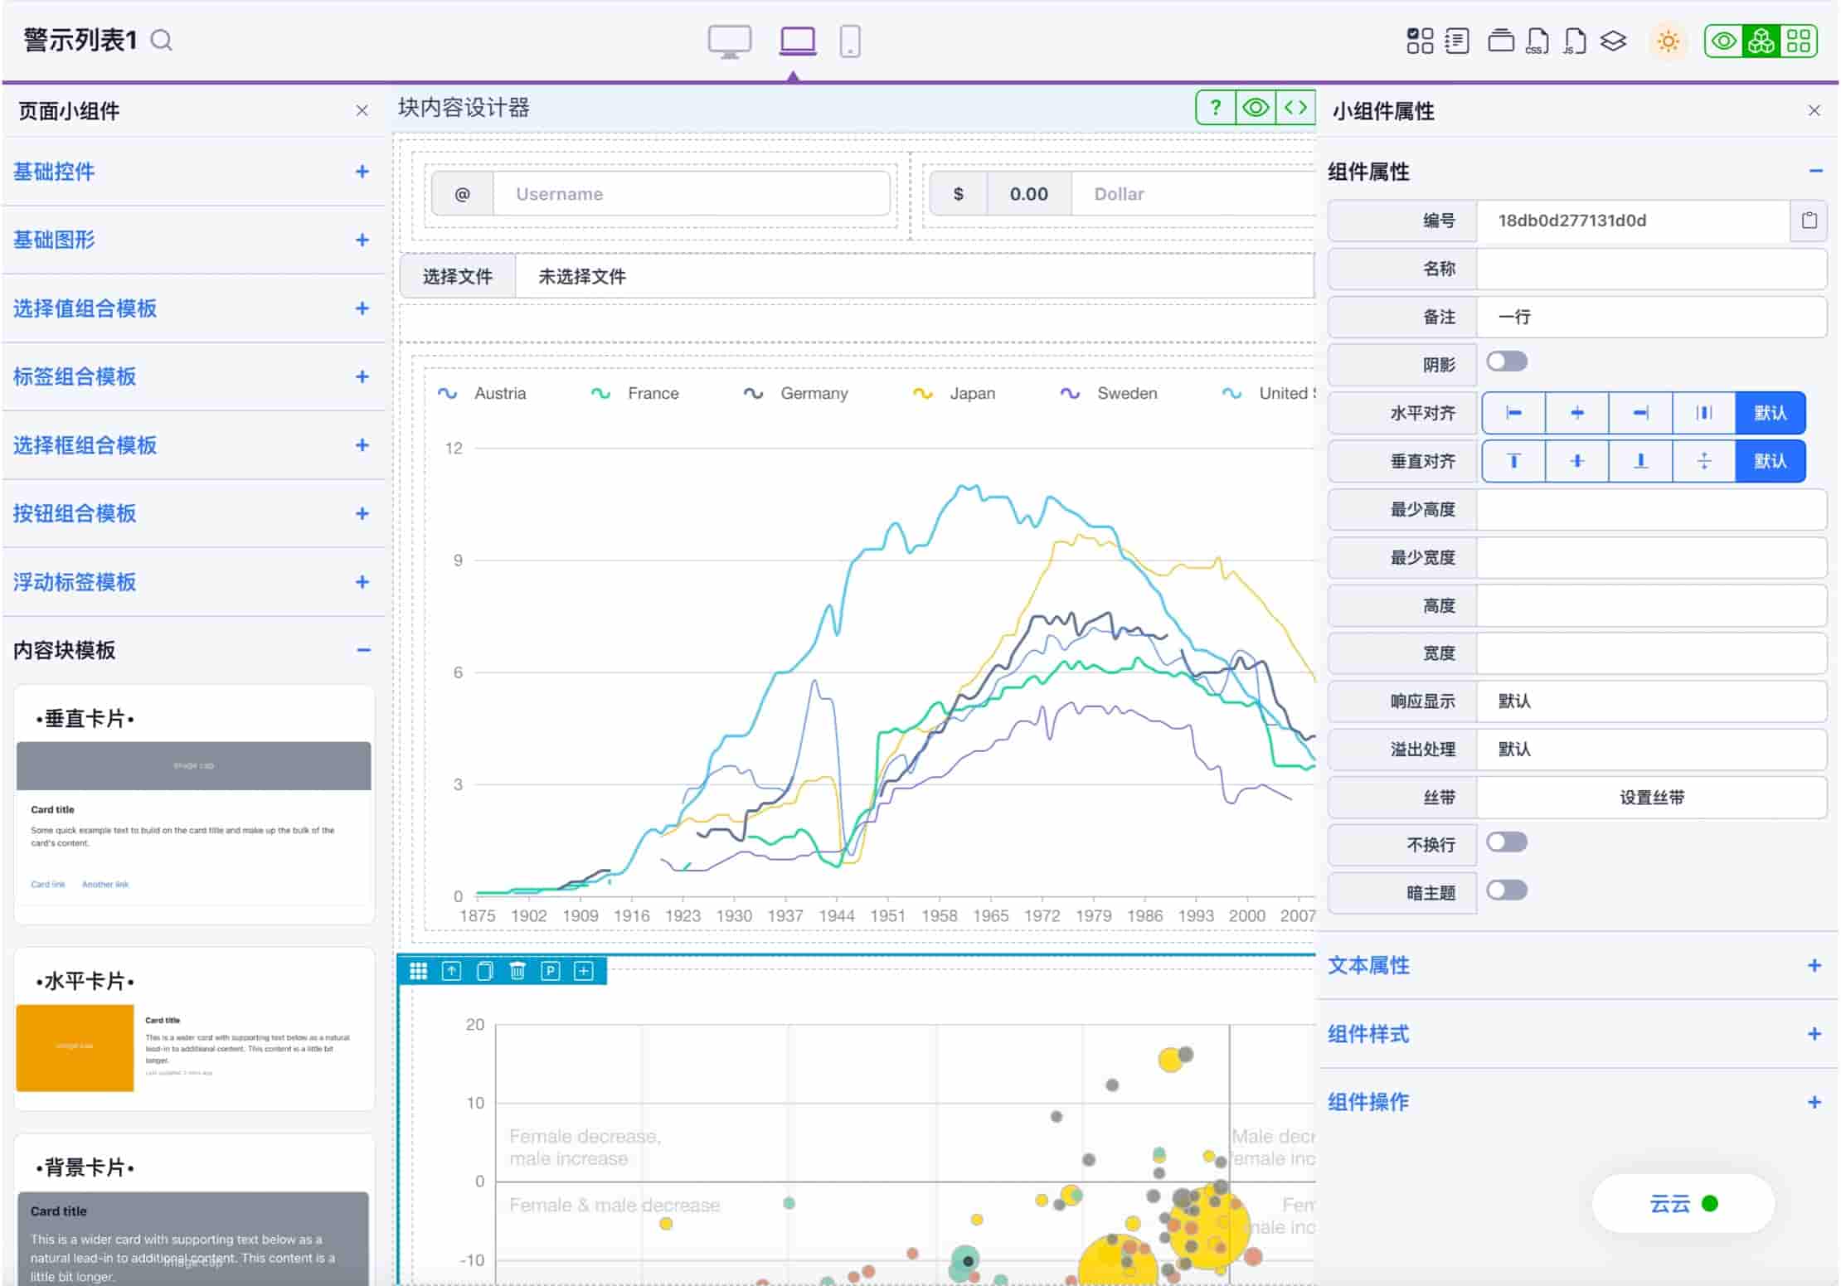The height and width of the screenshot is (1286, 1841).
Task: Choose 默认 for 垂直对齐
Action: (x=1771, y=461)
